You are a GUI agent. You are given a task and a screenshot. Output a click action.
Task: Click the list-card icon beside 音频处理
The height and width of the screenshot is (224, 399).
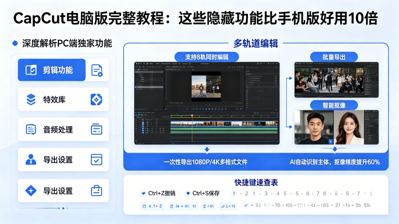pyautogui.click(x=96, y=129)
